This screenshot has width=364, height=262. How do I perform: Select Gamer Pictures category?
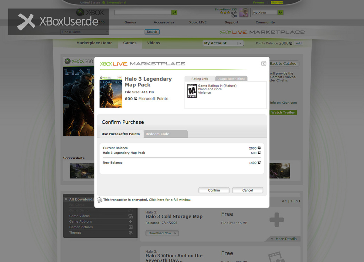tap(81, 227)
